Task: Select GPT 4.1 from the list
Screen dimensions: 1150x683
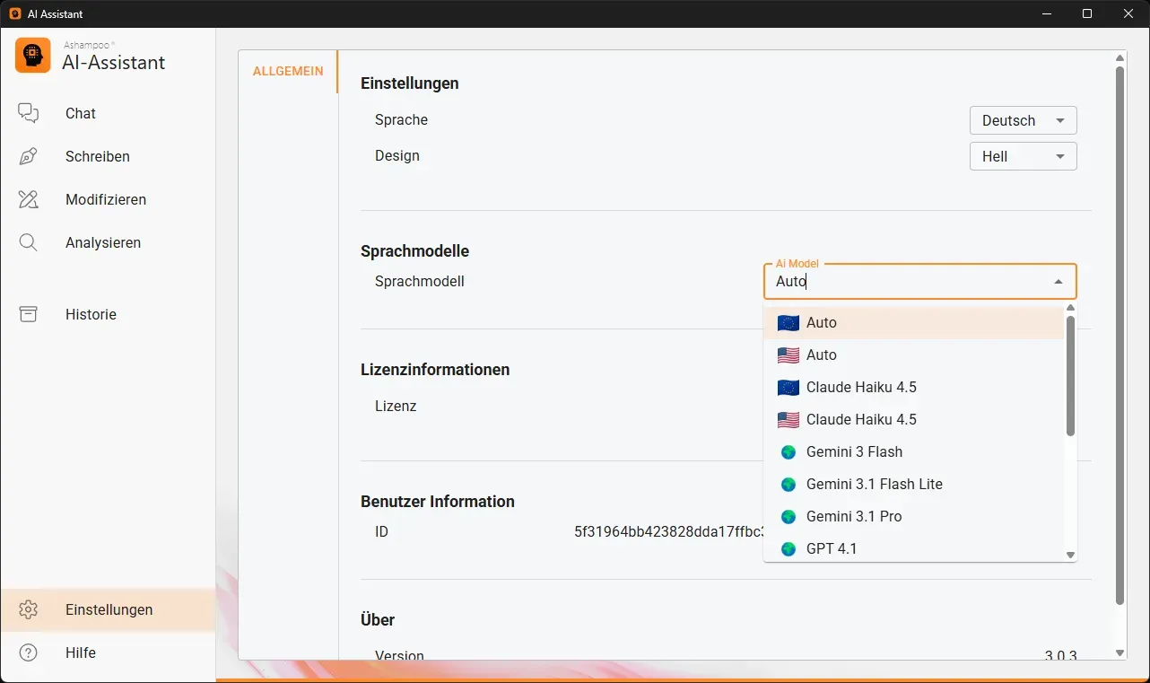Action: (913, 548)
